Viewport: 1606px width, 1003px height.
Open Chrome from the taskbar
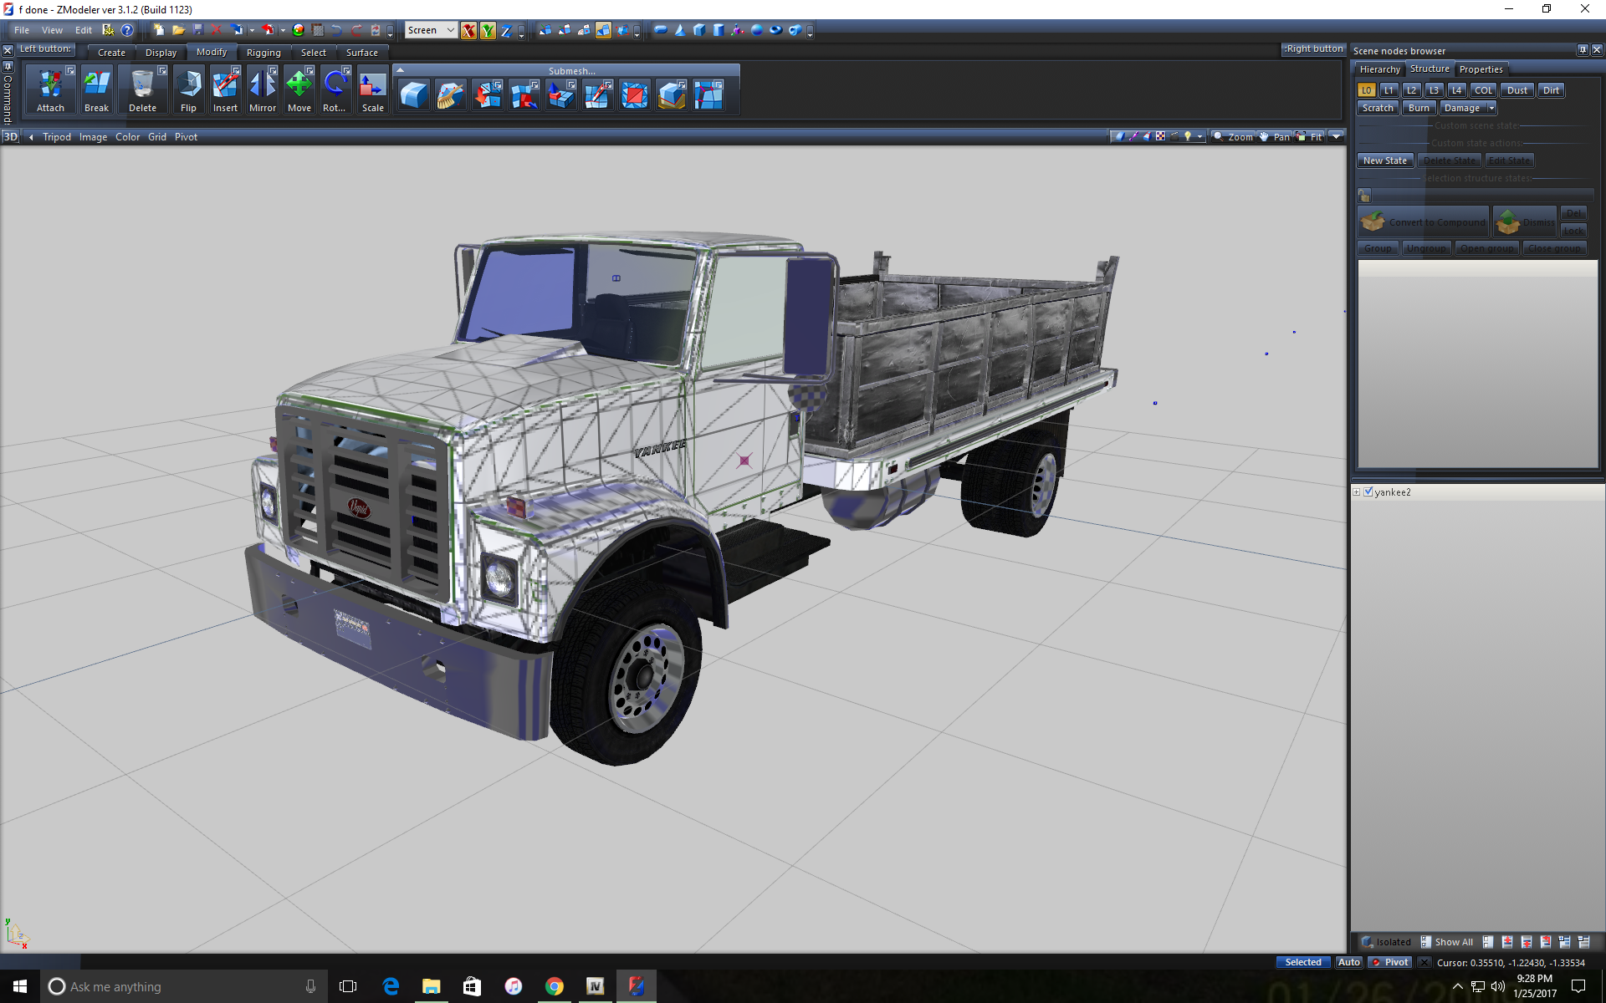(555, 986)
